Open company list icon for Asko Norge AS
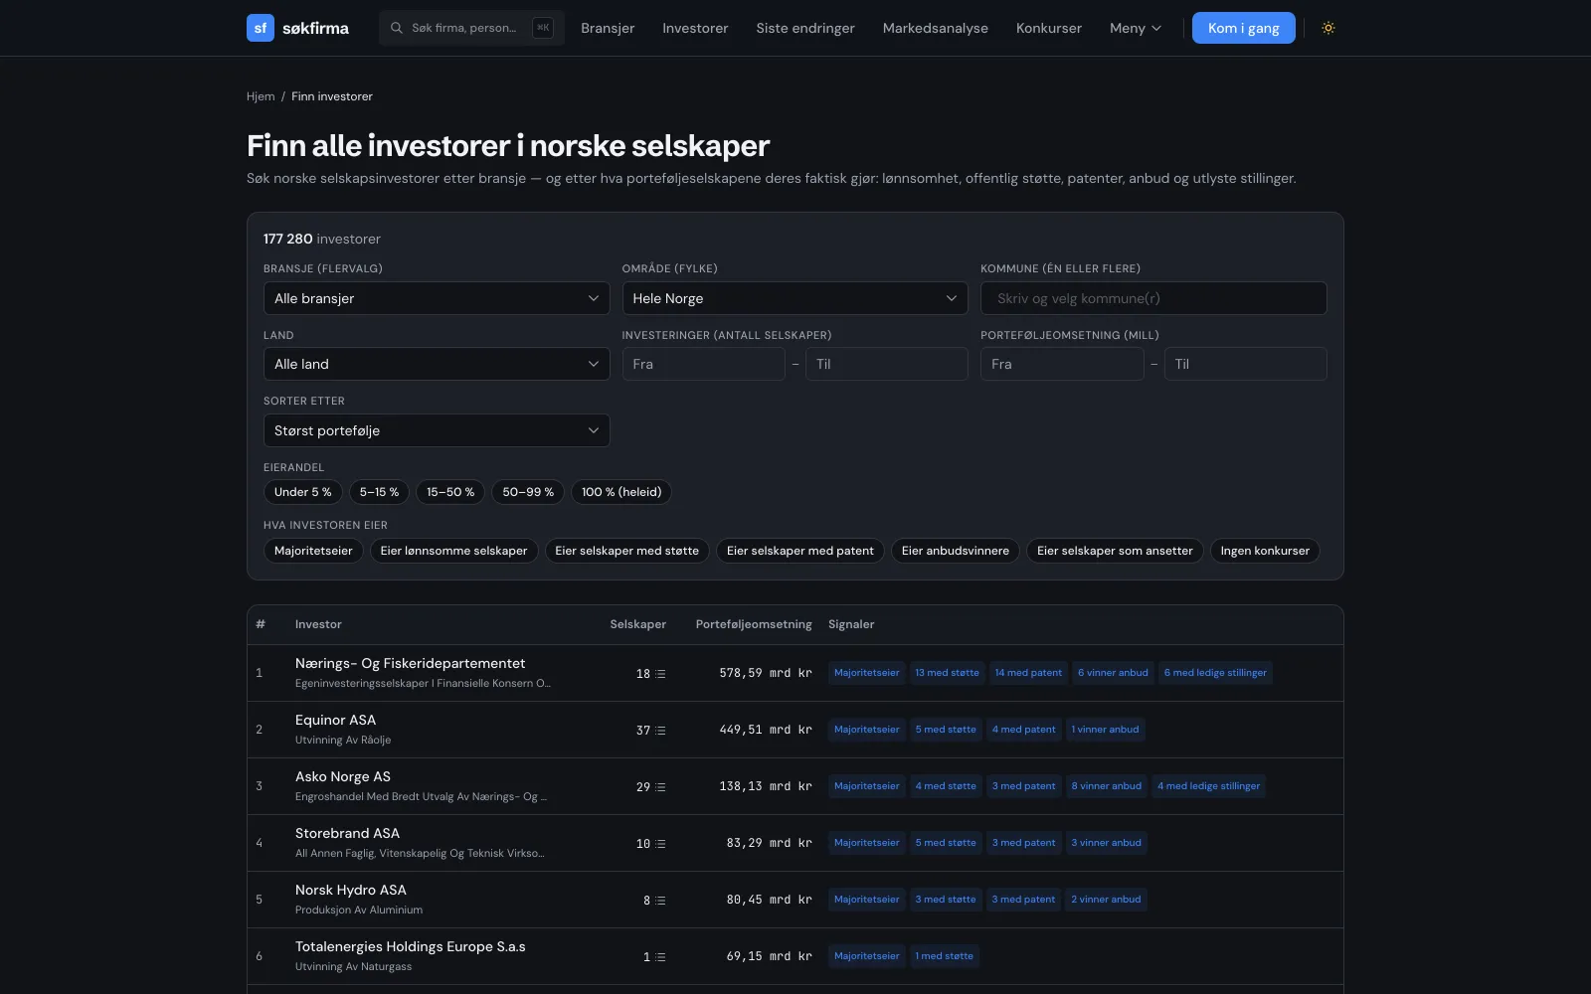Screen dimensions: 1591x994 click(660, 787)
